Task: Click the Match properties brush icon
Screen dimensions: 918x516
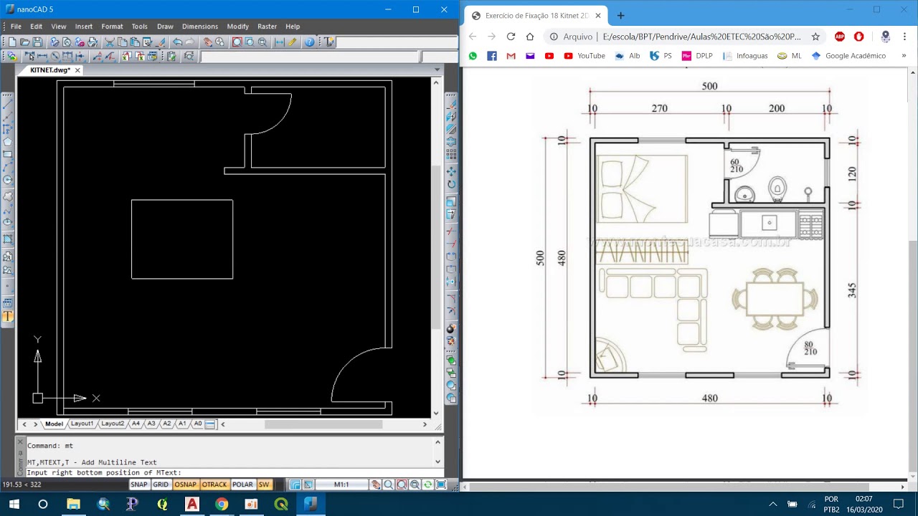Action: click(161, 42)
